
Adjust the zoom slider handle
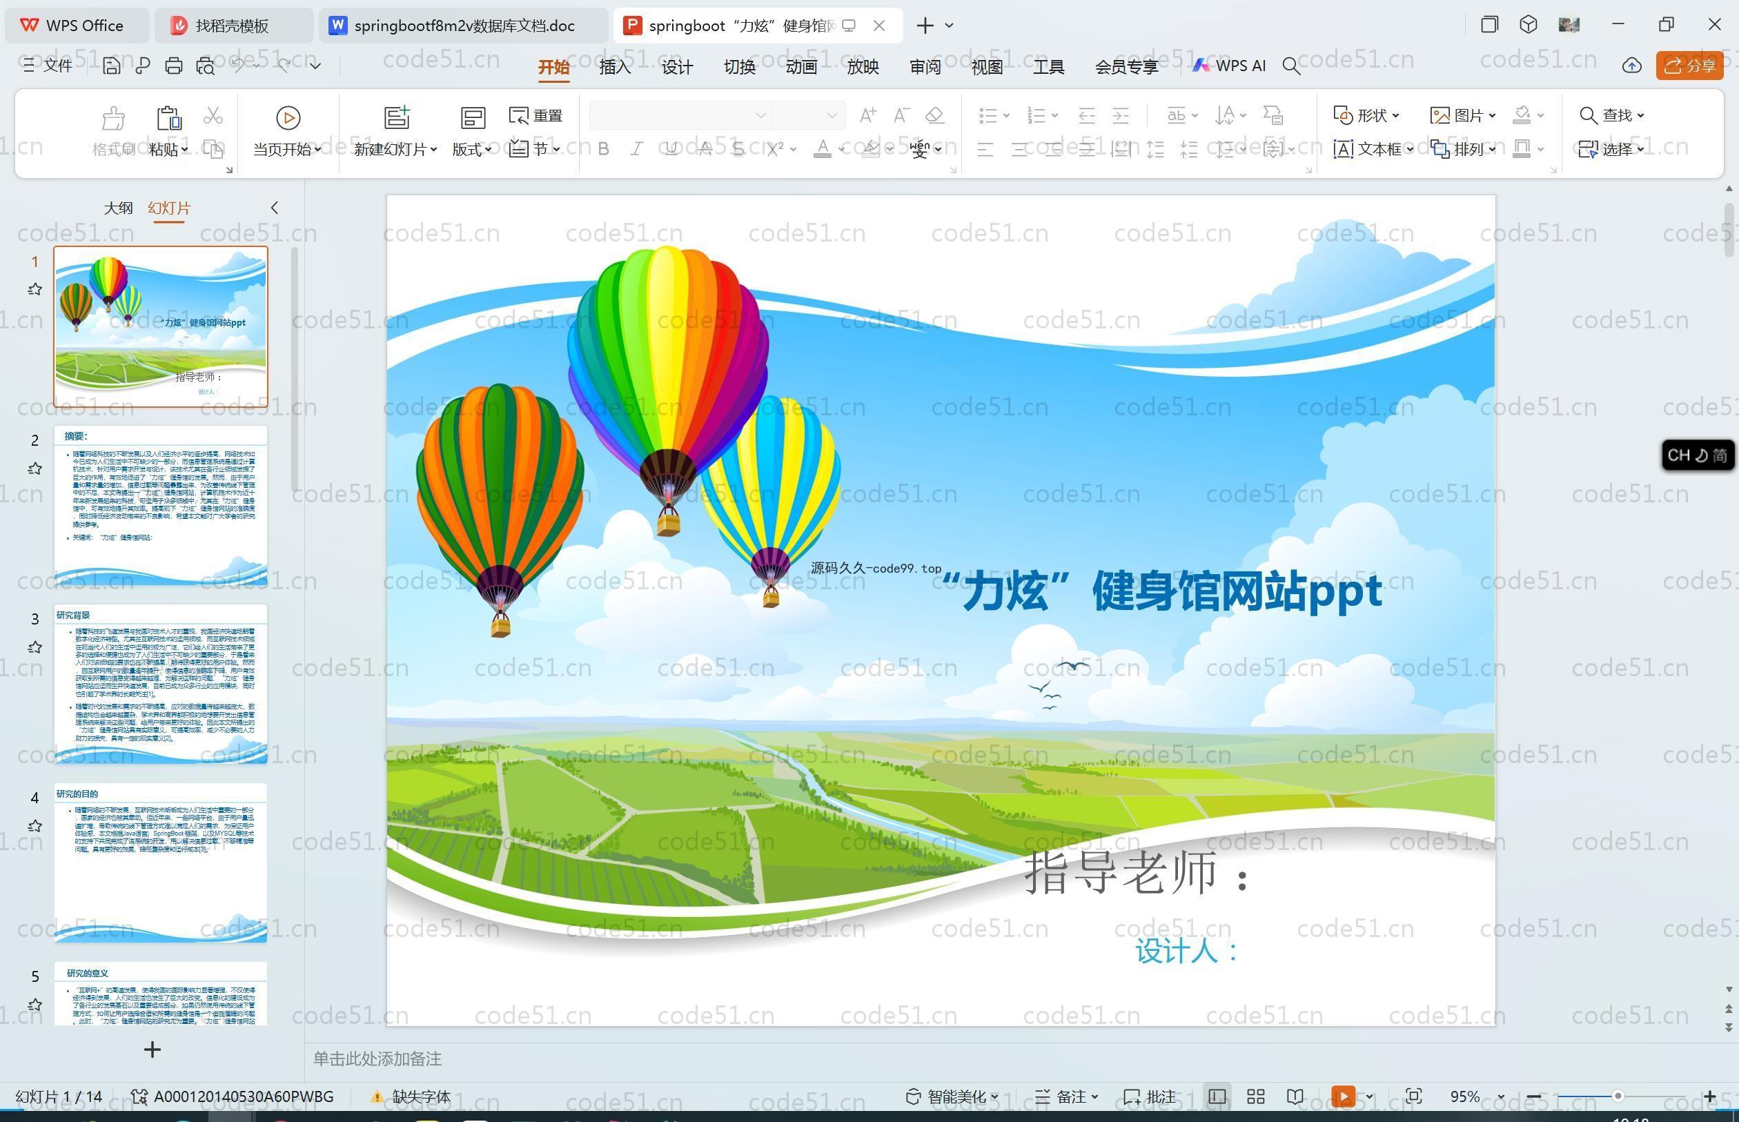[1618, 1096]
